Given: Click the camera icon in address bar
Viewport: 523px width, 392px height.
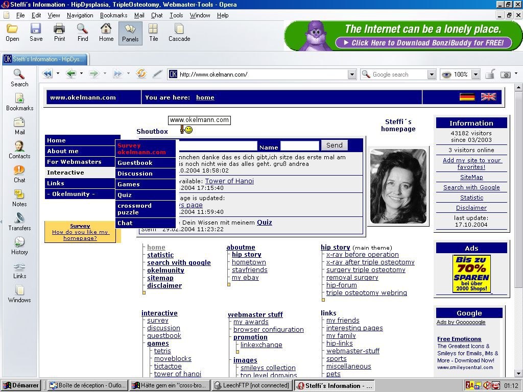Looking at the screenshot, I should 506,75.
